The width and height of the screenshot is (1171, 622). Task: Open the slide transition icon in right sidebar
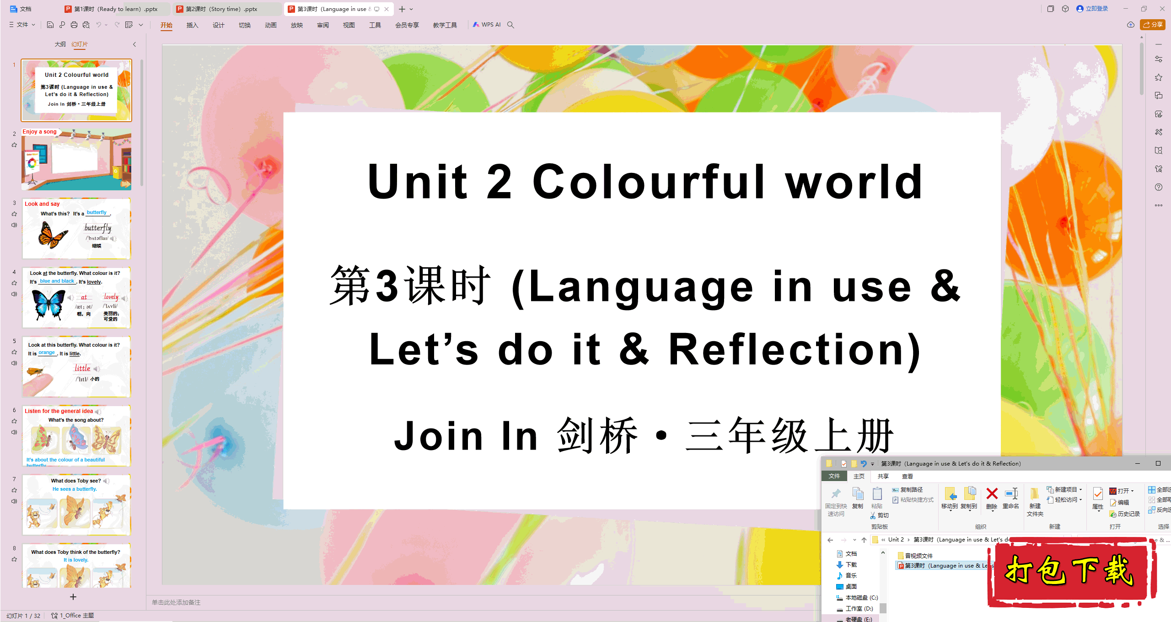[x=1159, y=96]
